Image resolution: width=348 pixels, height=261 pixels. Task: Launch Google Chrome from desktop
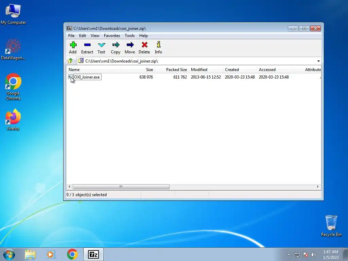pos(13,87)
